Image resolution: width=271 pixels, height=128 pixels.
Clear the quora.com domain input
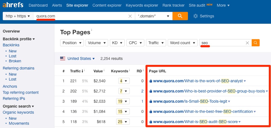[x=130, y=16]
